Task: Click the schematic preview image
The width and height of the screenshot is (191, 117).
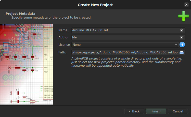Action: 27,64
